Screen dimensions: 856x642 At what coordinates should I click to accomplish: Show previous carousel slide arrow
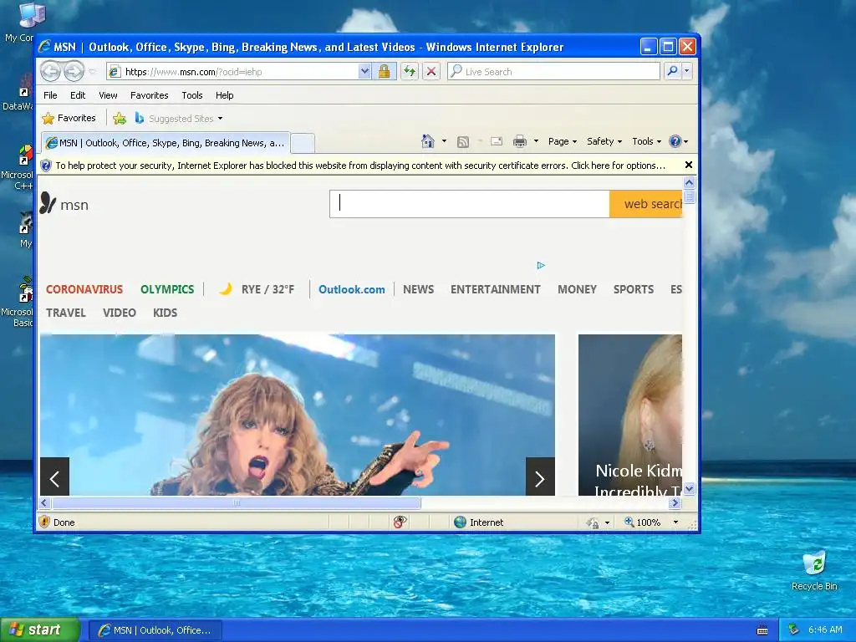point(54,476)
